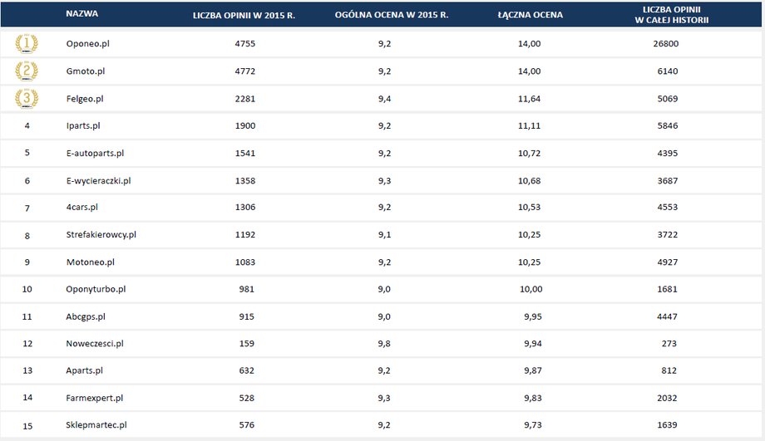
Task: Select the NAZWA column header
Action: [x=82, y=13]
